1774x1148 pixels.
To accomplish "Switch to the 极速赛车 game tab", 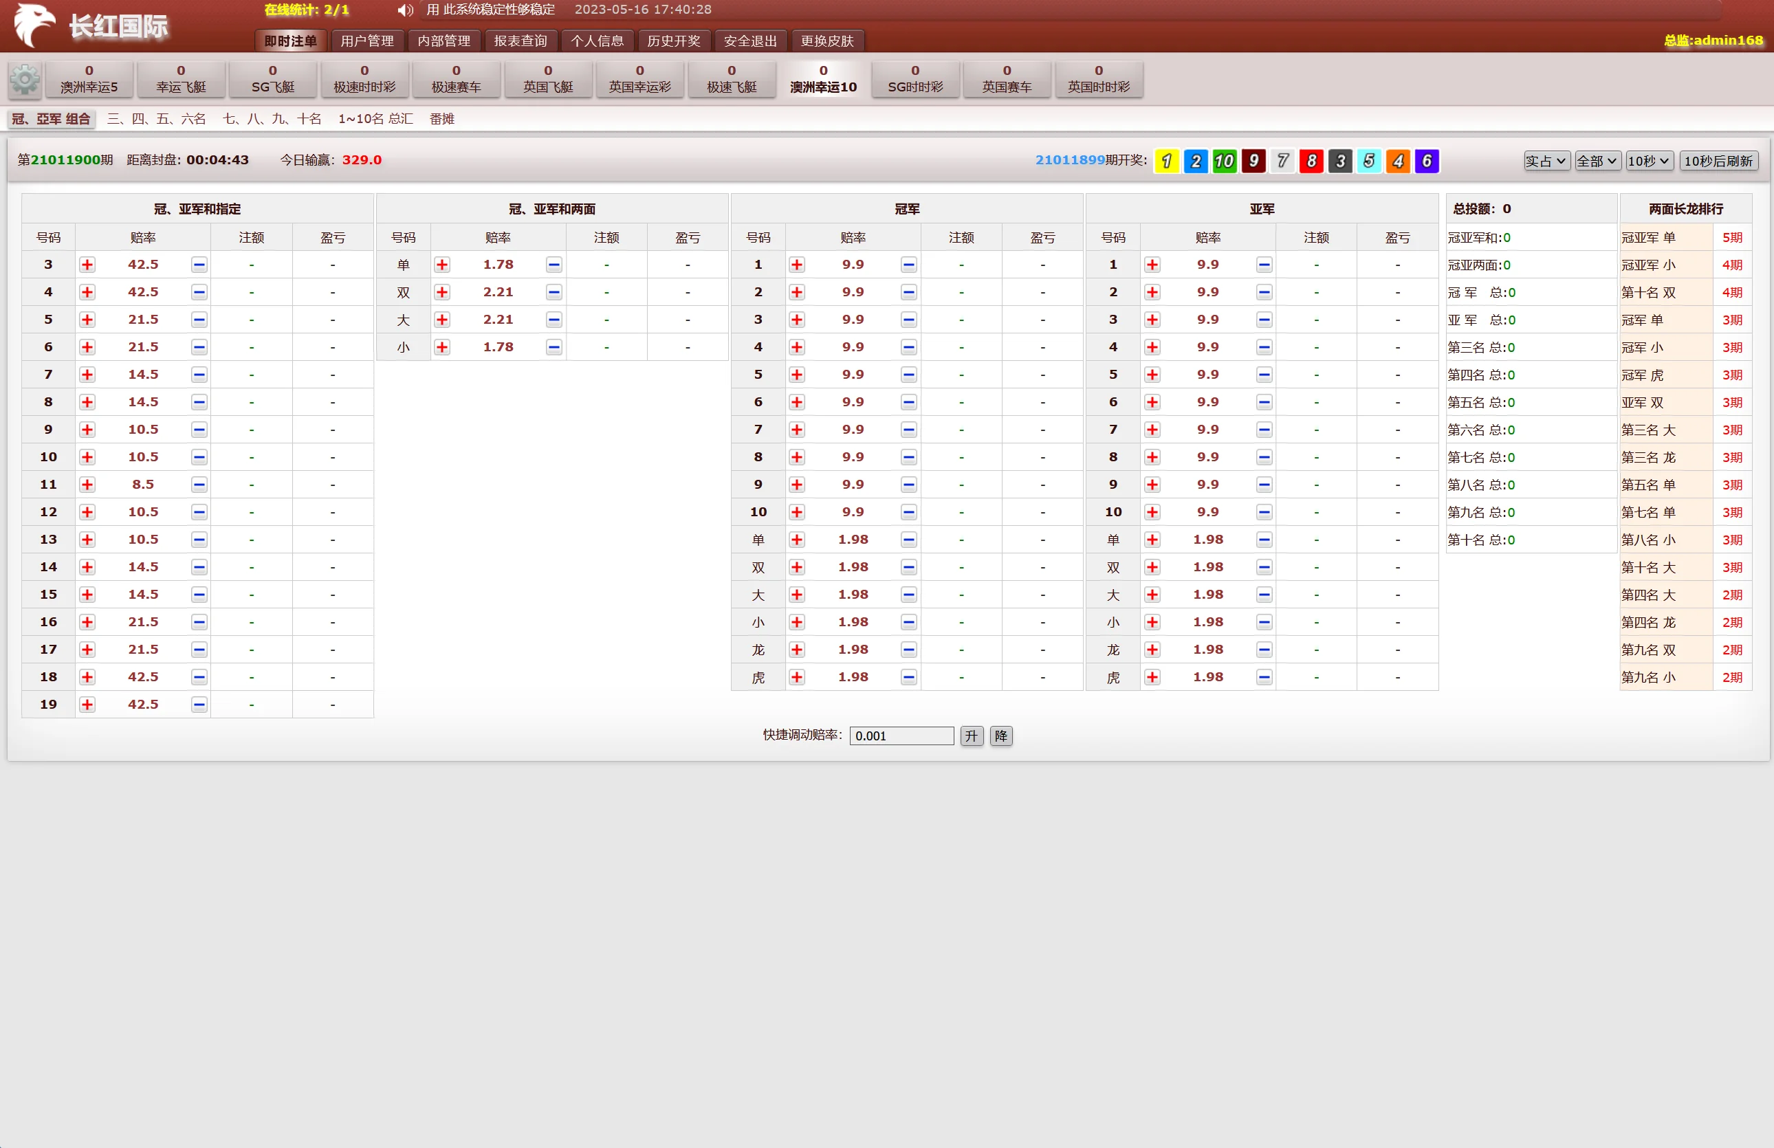I will coord(456,79).
